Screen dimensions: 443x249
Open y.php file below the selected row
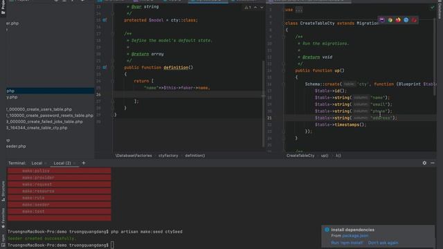point(12,97)
